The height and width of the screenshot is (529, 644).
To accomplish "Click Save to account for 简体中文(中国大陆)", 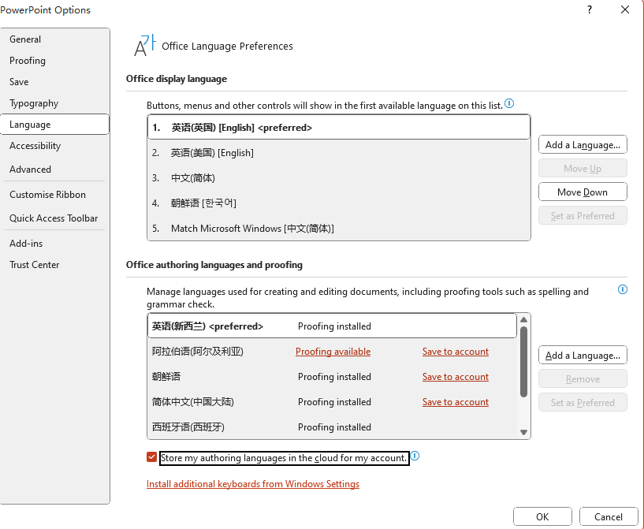I will [x=455, y=402].
